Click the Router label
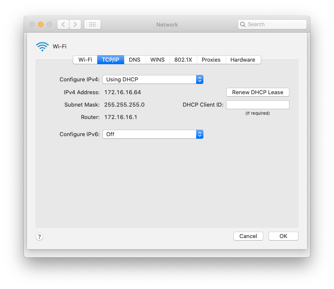Screen dimensions: 334x289 pos(90,117)
